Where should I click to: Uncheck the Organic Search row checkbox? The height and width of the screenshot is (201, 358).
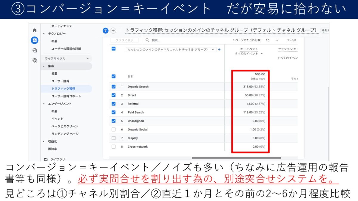pyautogui.click(x=113, y=87)
